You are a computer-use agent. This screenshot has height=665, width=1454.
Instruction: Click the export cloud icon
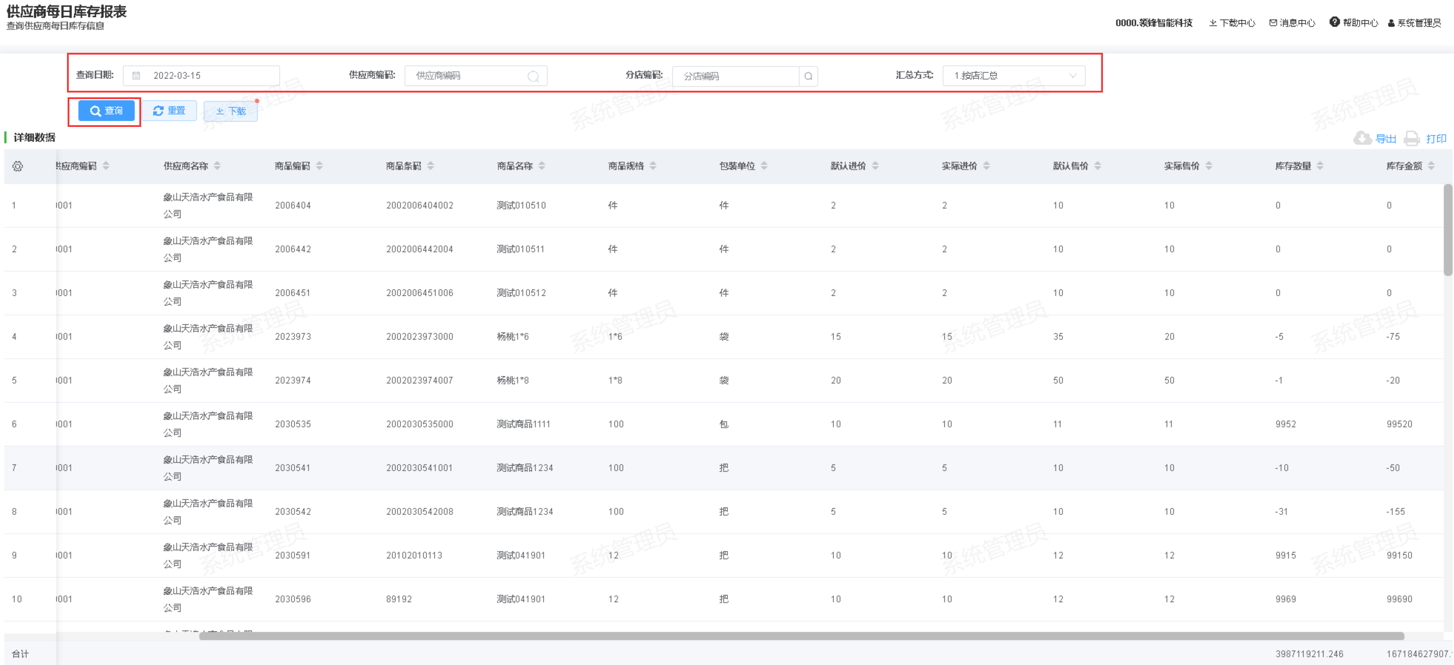1362,138
